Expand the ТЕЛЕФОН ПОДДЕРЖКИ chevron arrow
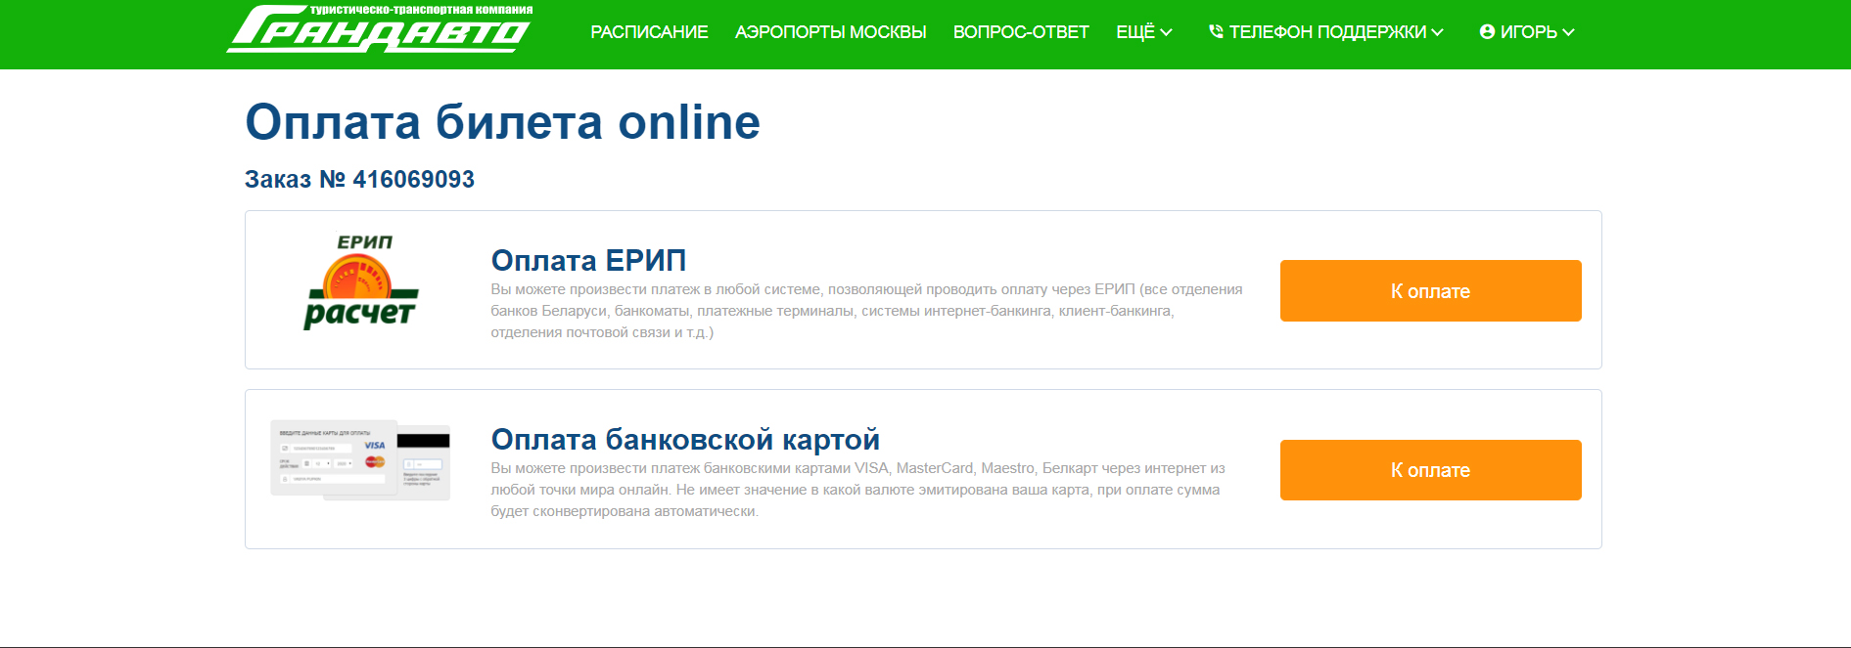The width and height of the screenshot is (1851, 648). [1437, 32]
